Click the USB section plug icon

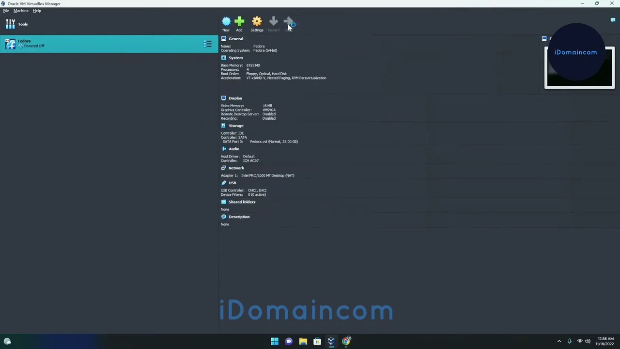coord(223,183)
